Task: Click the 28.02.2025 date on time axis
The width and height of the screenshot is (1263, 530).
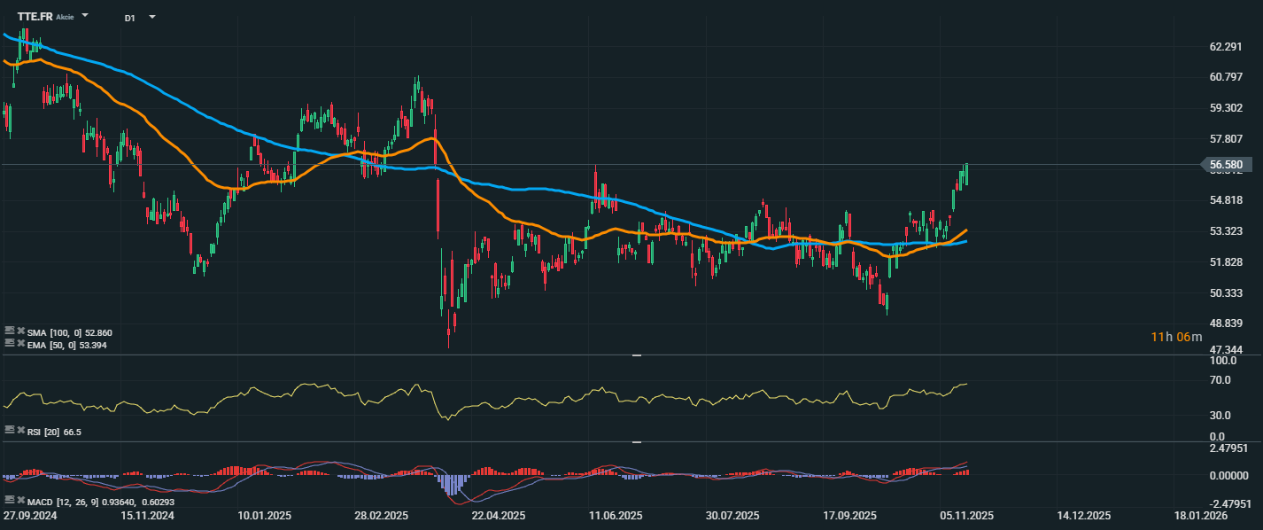Action: coord(382,515)
